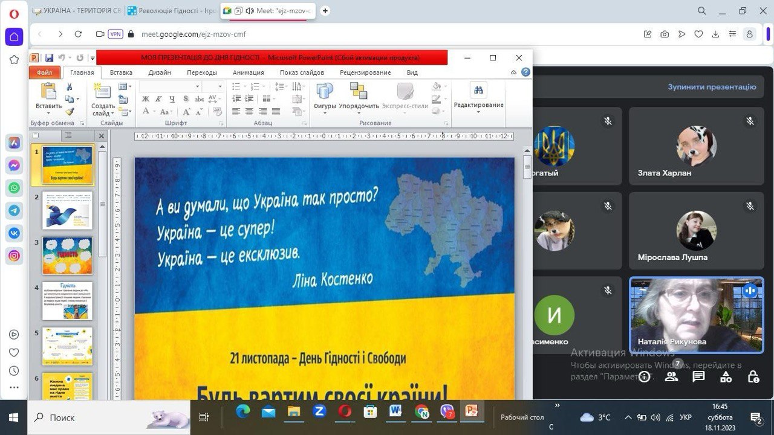The image size is (774, 435).
Task: Click the Paste (Вставить) icon in PowerPoint
Action: [48, 91]
